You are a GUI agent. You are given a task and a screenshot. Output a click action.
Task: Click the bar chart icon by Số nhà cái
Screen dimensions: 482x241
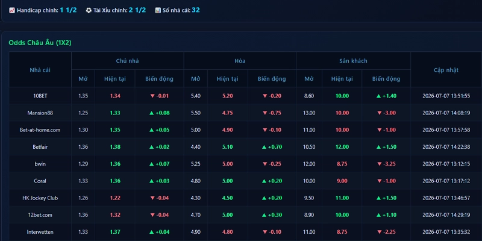(158, 10)
